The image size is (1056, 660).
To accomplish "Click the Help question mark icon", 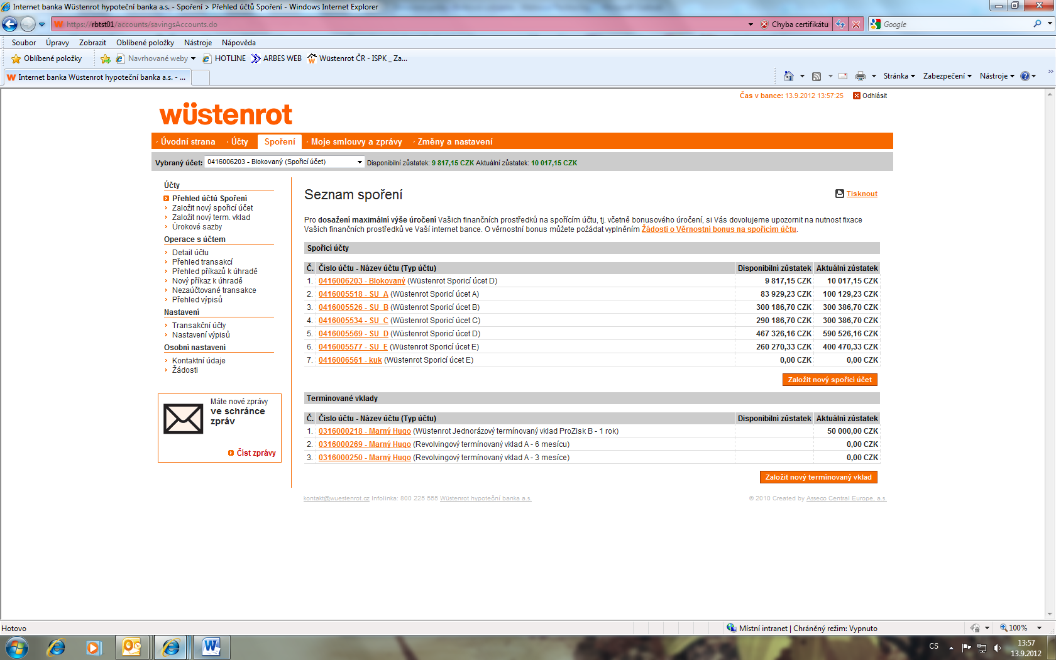I will click(1025, 76).
